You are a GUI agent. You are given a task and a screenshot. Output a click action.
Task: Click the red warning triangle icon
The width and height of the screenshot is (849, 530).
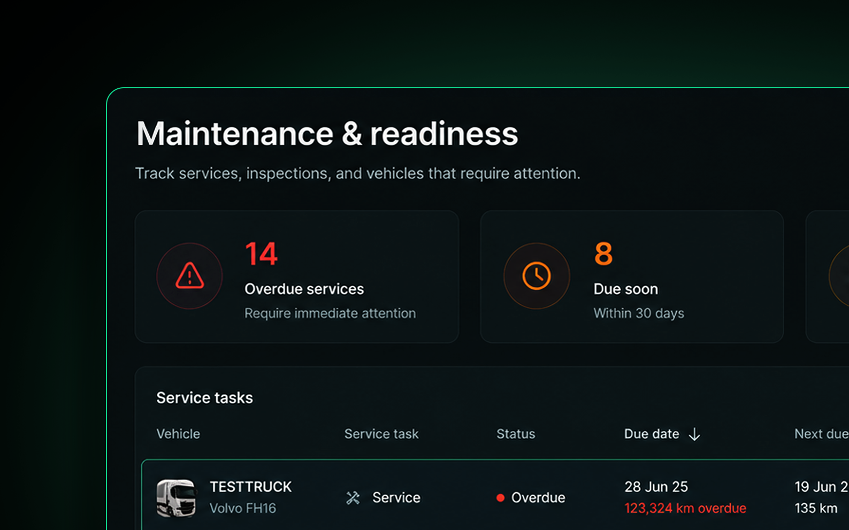(x=189, y=276)
